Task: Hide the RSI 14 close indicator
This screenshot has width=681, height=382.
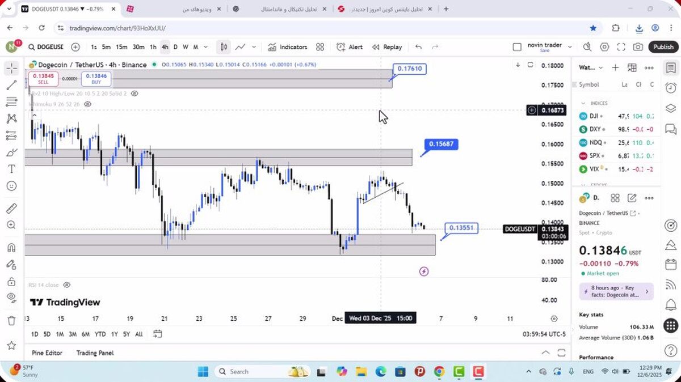Action: coord(66,285)
